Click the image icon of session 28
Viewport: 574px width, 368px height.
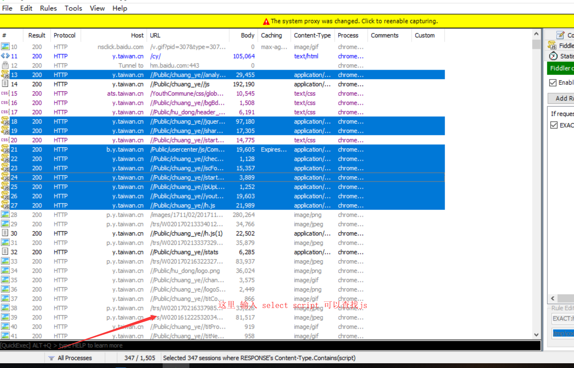5,214
